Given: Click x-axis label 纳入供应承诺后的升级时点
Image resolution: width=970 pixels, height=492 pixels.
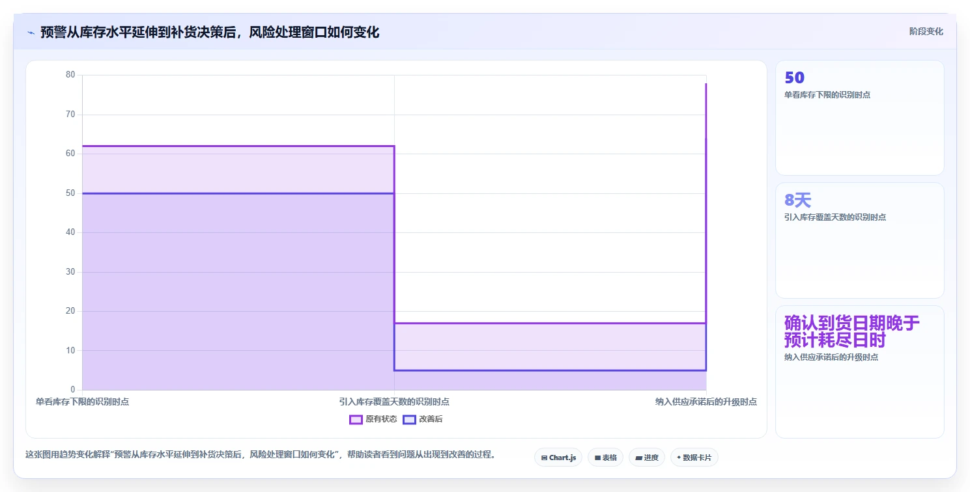Looking at the screenshot, I should tap(706, 402).
